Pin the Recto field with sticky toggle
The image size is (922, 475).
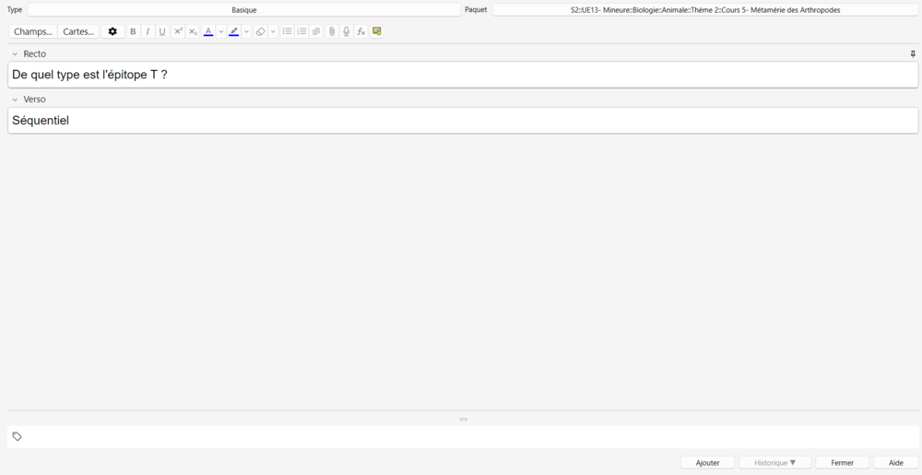913,54
